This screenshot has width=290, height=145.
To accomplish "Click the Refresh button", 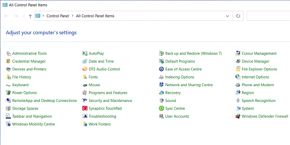I will pos(238,16).
